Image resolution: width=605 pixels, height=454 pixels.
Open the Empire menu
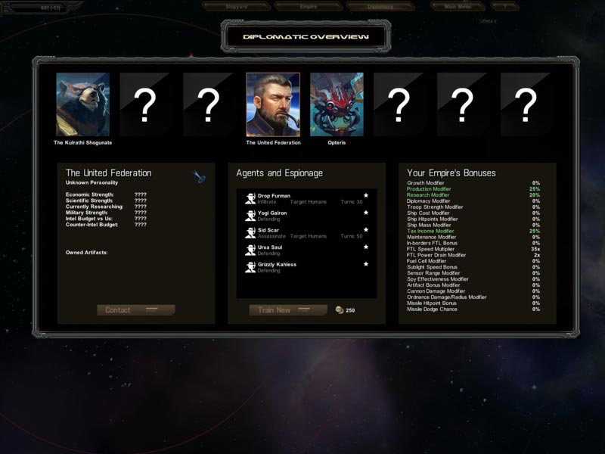point(309,7)
